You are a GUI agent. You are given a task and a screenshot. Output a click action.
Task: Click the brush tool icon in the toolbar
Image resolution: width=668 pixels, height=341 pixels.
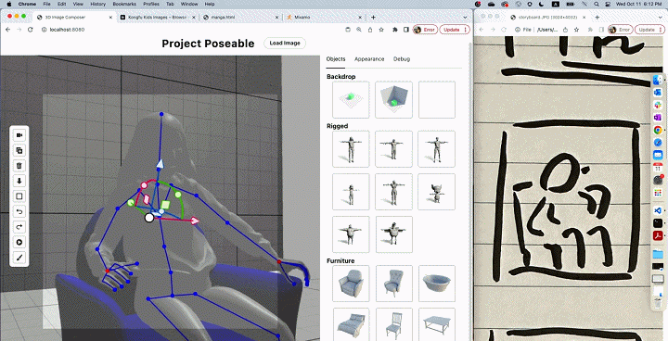coord(19,258)
